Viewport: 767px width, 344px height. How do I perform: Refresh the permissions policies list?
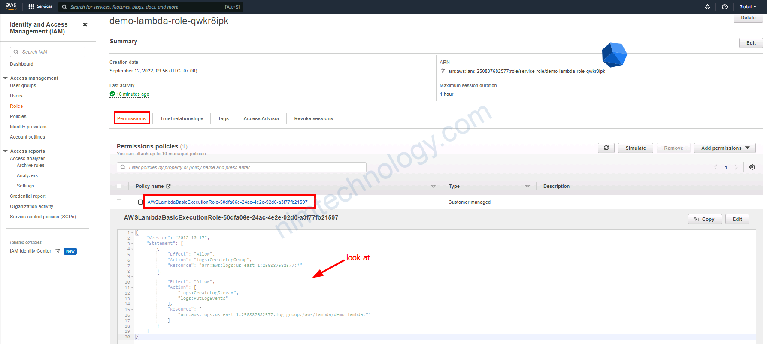(x=606, y=148)
